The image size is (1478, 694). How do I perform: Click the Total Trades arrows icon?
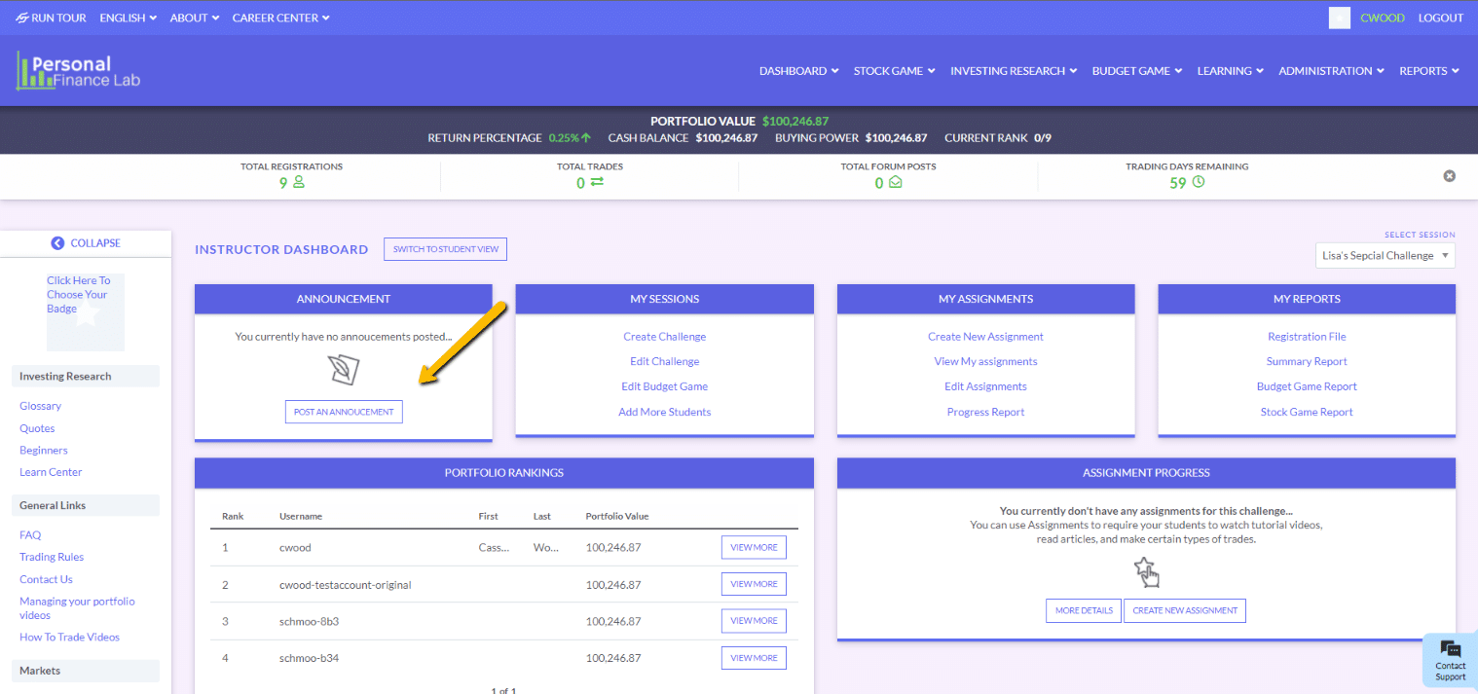596,182
